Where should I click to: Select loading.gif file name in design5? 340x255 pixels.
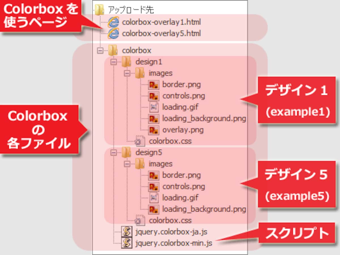(180, 198)
